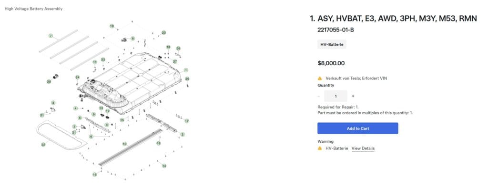Click the Add to Cart button

point(357,128)
